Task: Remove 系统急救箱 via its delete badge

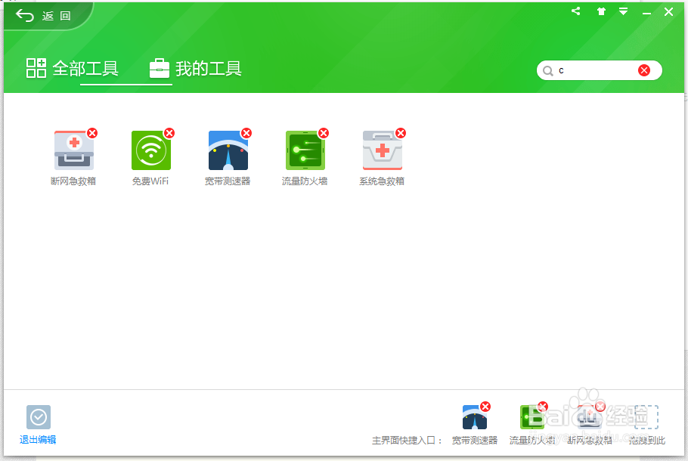Action: (400, 132)
